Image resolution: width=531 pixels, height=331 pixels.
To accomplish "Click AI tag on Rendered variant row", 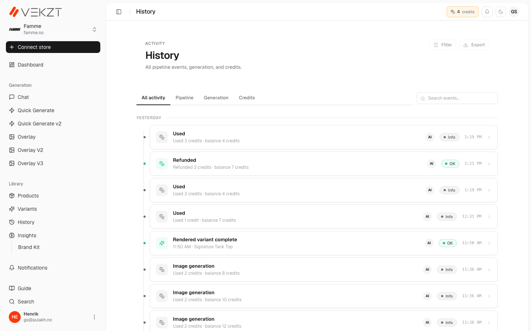I will click(429, 243).
